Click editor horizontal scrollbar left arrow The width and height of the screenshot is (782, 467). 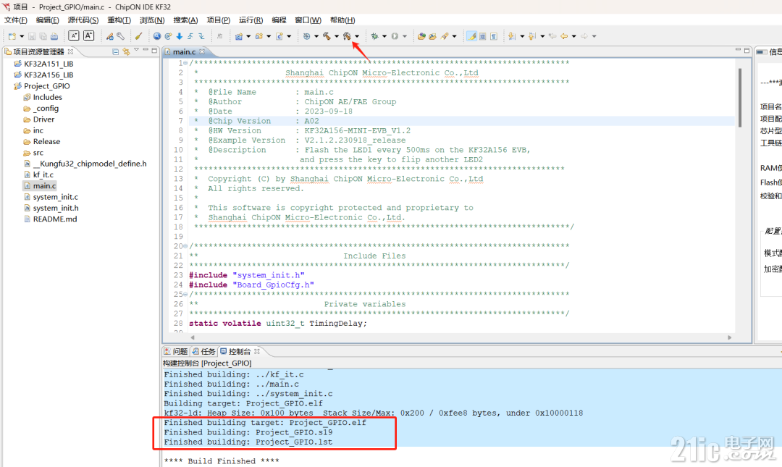coord(193,337)
